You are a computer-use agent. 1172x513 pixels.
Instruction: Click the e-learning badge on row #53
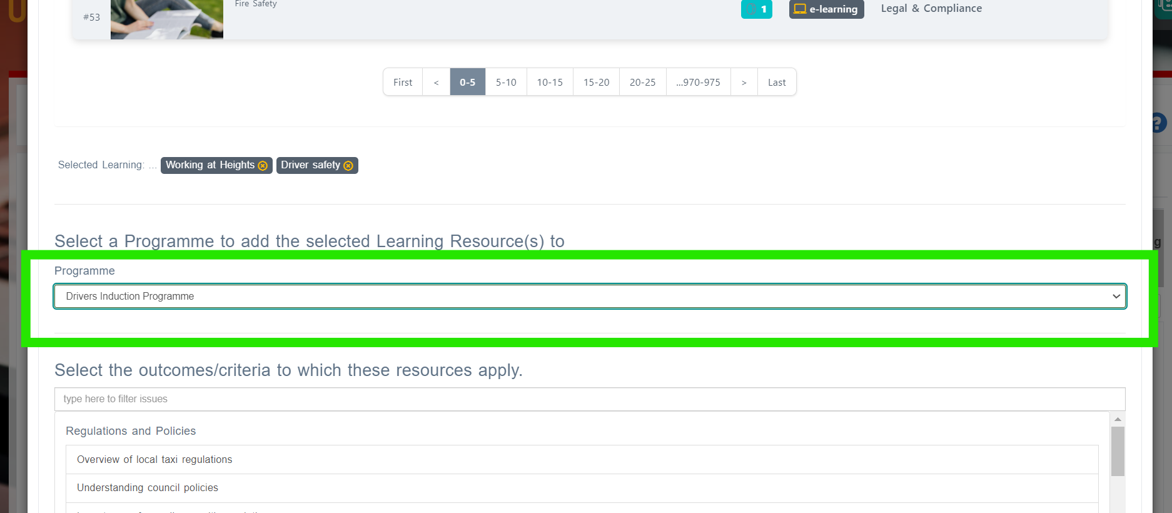coord(826,9)
